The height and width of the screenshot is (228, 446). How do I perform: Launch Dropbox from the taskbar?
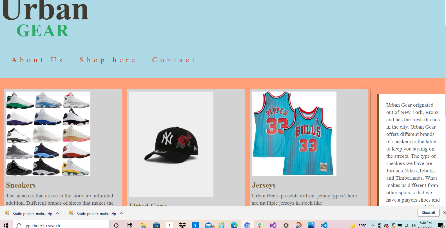tap(182, 225)
